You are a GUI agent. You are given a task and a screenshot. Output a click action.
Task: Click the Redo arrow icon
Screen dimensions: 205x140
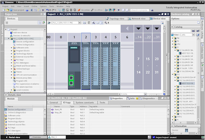tap(53, 10)
